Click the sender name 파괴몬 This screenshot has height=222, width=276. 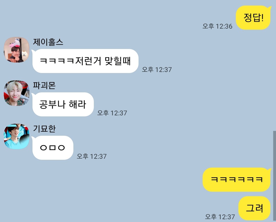(x=44, y=85)
